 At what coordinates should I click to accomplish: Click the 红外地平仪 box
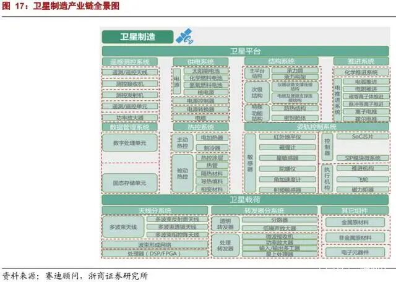288,137
